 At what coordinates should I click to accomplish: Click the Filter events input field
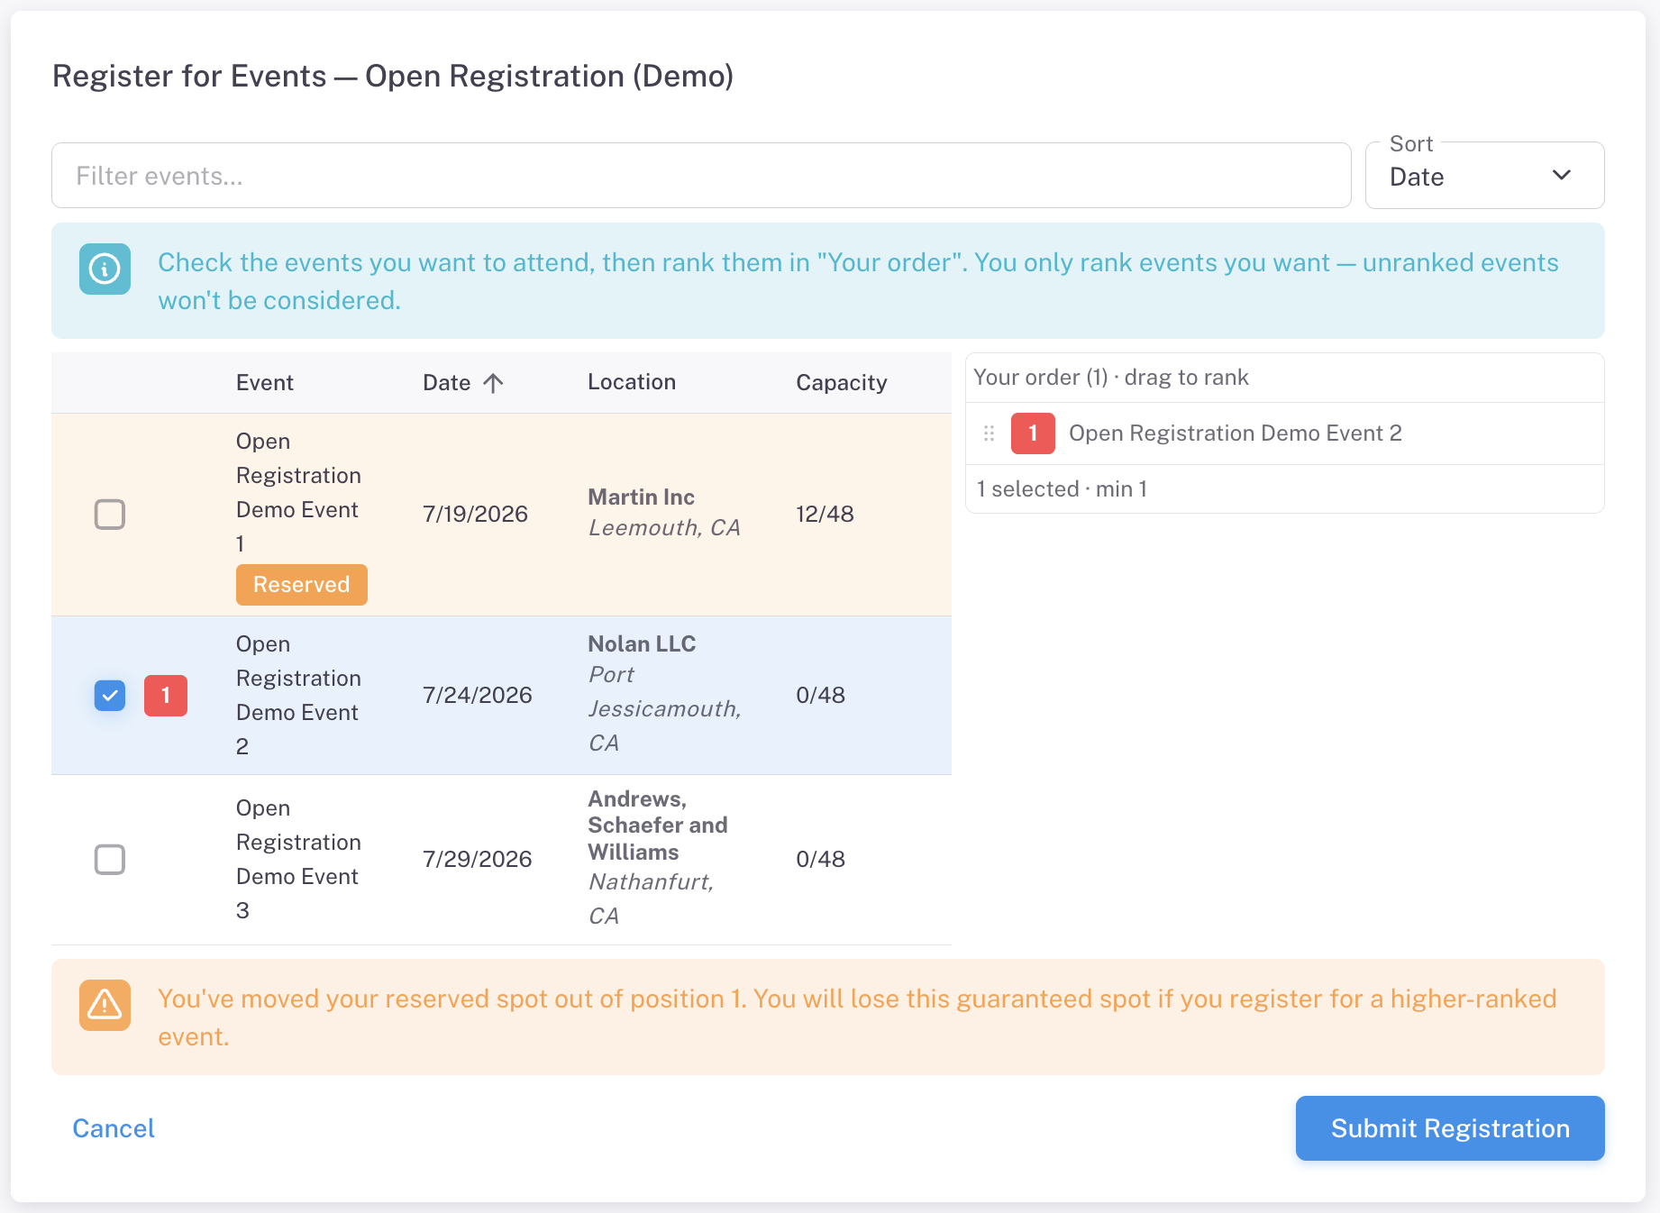701,176
